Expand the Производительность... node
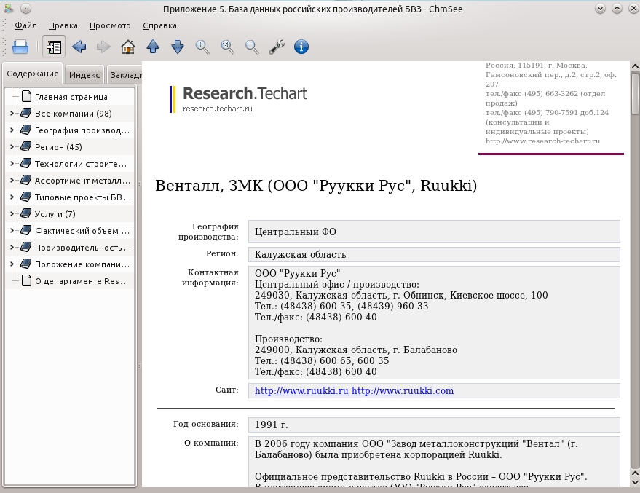 click(x=12, y=248)
